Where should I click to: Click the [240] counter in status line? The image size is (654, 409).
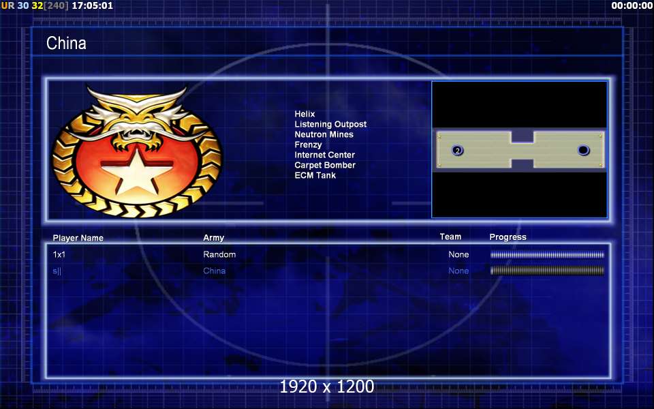point(56,6)
